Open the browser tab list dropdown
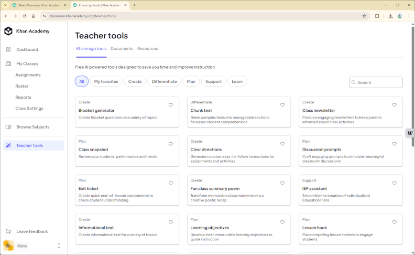415x255 pixels. [5, 5]
